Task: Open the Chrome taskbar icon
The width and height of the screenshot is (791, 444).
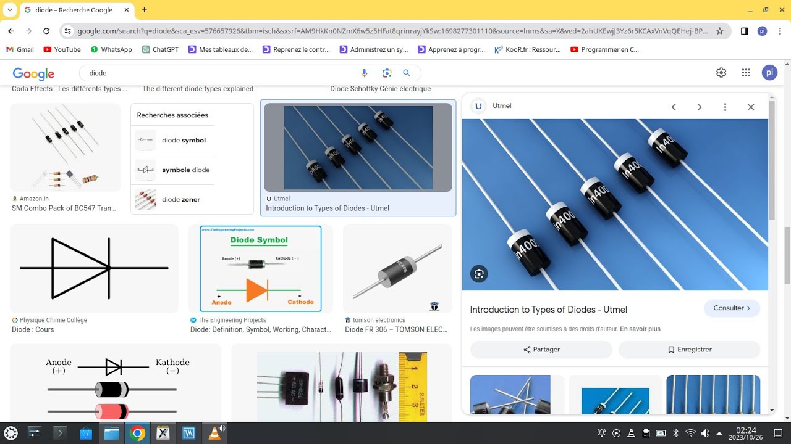Action: click(137, 434)
